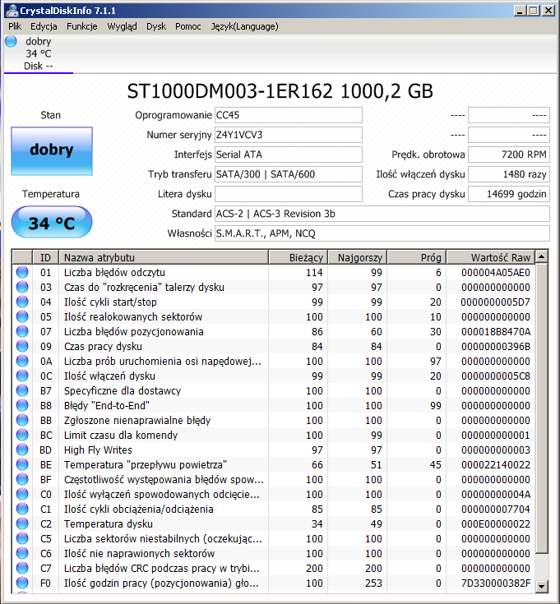Click the Oprogramowanie field showing CC45

[x=289, y=115]
